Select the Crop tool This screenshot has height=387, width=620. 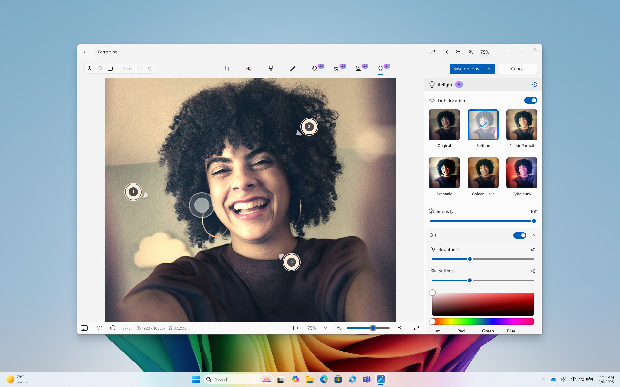tap(227, 68)
